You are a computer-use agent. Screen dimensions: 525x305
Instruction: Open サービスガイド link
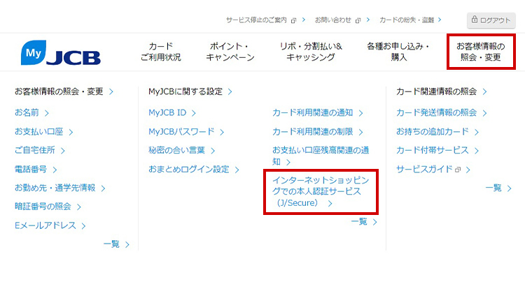click(x=425, y=170)
